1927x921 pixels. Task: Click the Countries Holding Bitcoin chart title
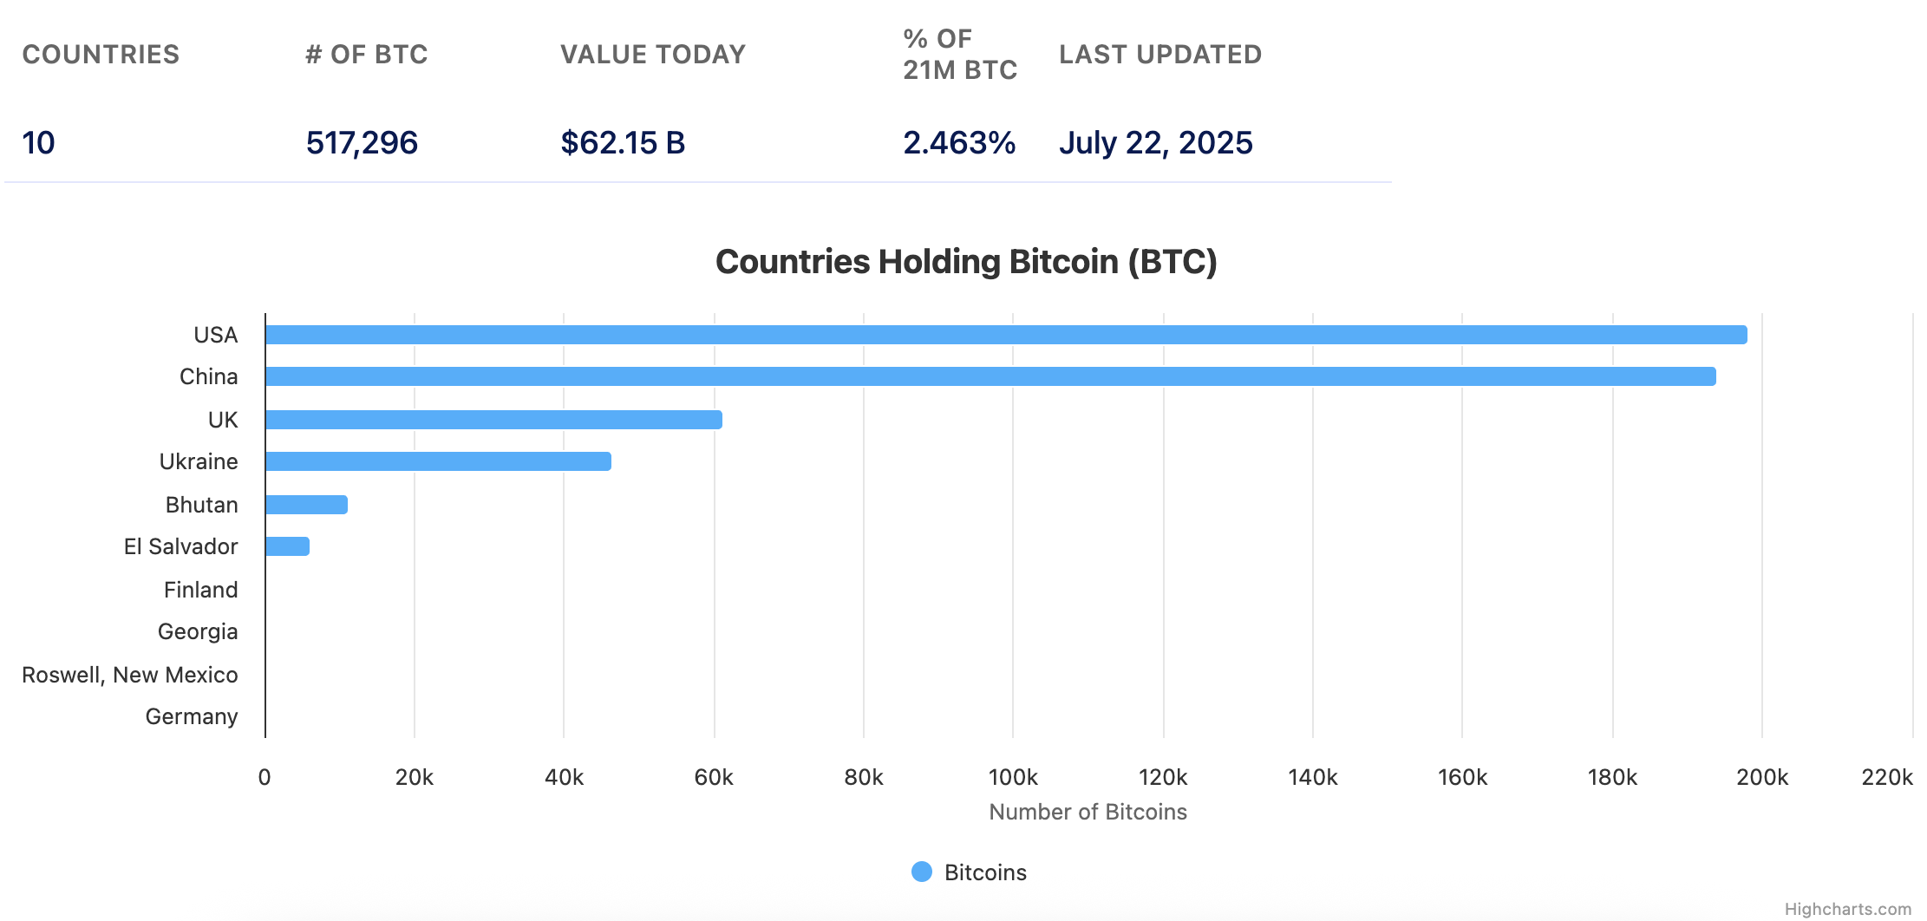coord(966,262)
